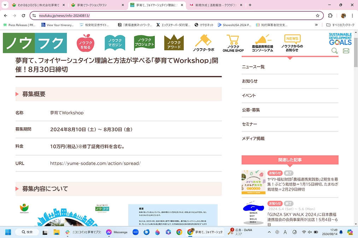Image resolution: width=358 pixels, height=238 pixels.
Task: Open Chrome's three-dot menu
Action: 352,16
